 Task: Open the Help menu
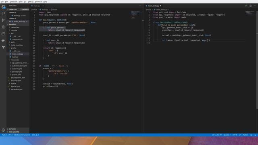pos(45,2)
